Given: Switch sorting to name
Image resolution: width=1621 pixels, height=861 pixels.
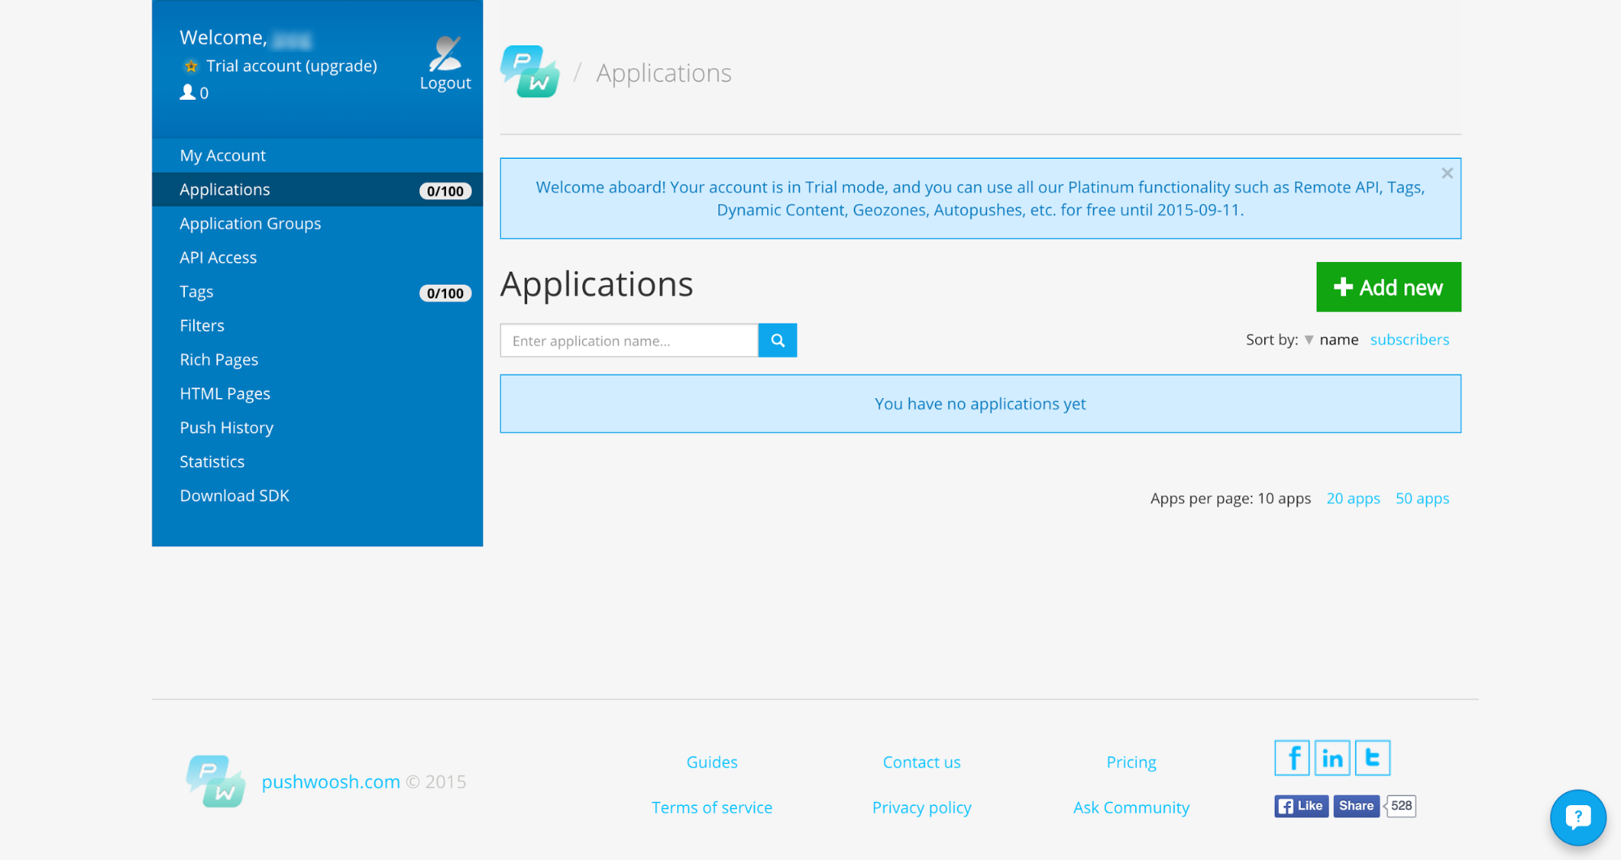Looking at the screenshot, I should point(1338,340).
